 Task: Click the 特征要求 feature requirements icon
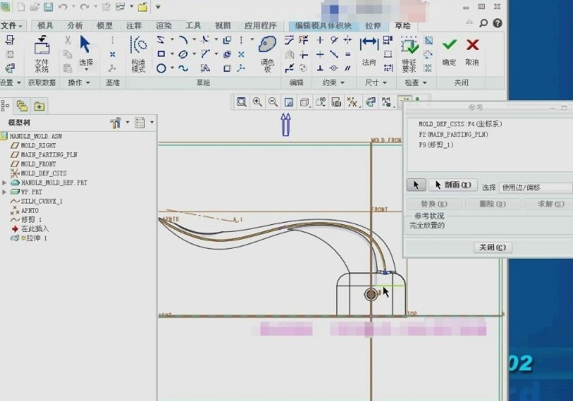click(409, 54)
